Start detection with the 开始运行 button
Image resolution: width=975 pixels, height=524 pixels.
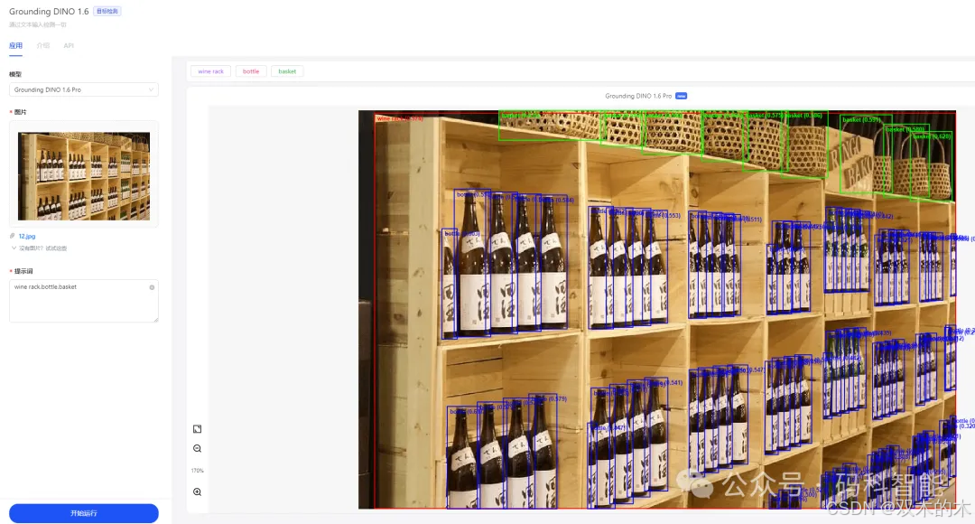click(84, 513)
